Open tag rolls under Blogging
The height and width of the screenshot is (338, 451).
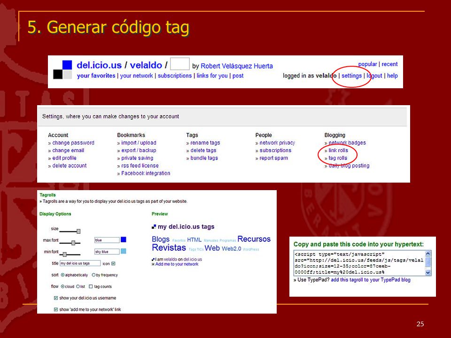338,158
